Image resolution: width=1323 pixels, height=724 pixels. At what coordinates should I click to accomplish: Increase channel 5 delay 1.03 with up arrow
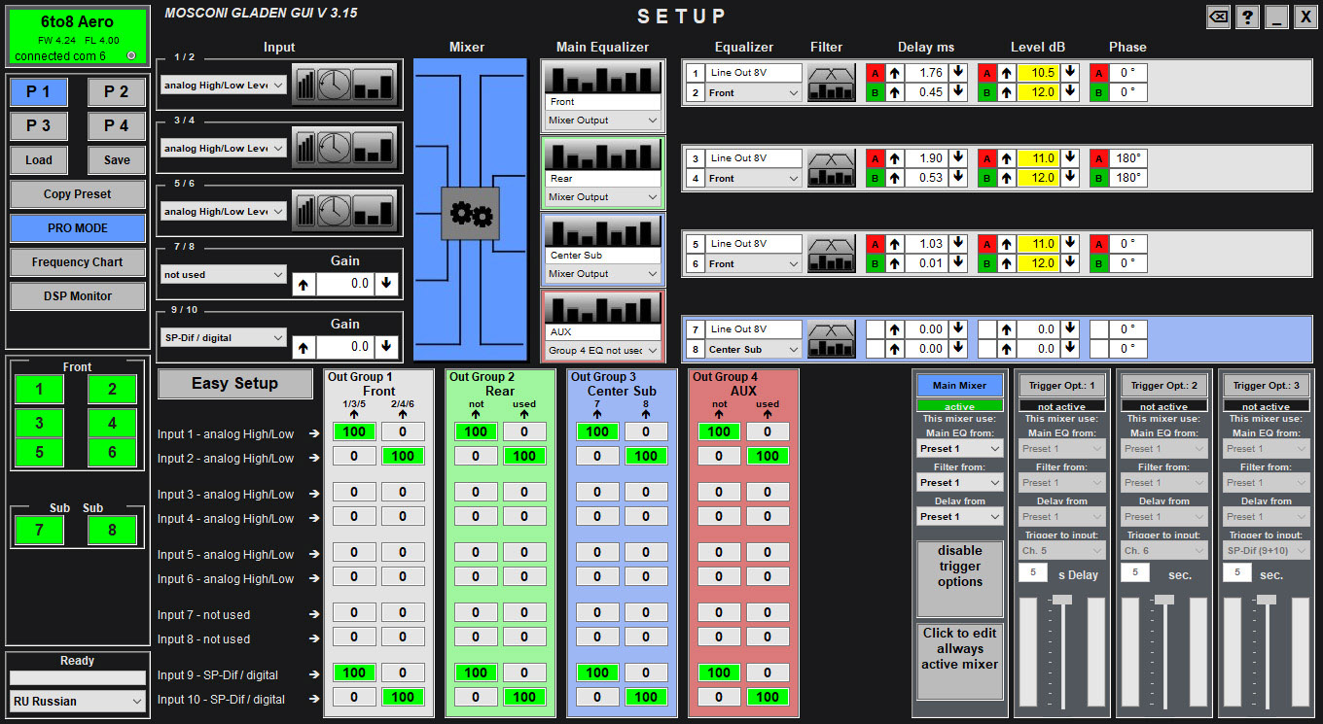pyautogui.click(x=894, y=244)
